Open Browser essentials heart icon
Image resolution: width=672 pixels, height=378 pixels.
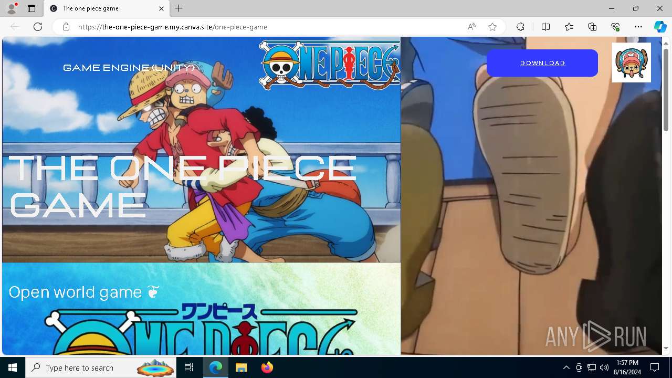pyautogui.click(x=615, y=27)
